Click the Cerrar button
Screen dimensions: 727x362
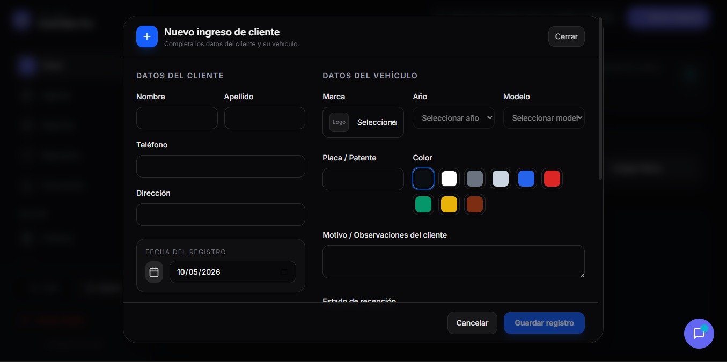[x=567, y=36]
